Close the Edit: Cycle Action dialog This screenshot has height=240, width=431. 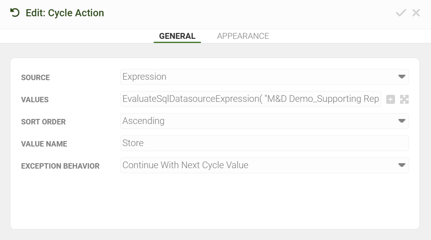[x=416, y=13]
